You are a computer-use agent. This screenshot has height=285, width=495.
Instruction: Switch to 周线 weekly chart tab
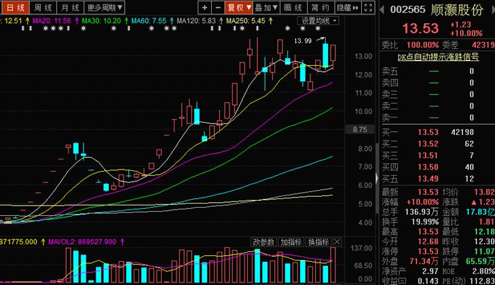(42, 7)
